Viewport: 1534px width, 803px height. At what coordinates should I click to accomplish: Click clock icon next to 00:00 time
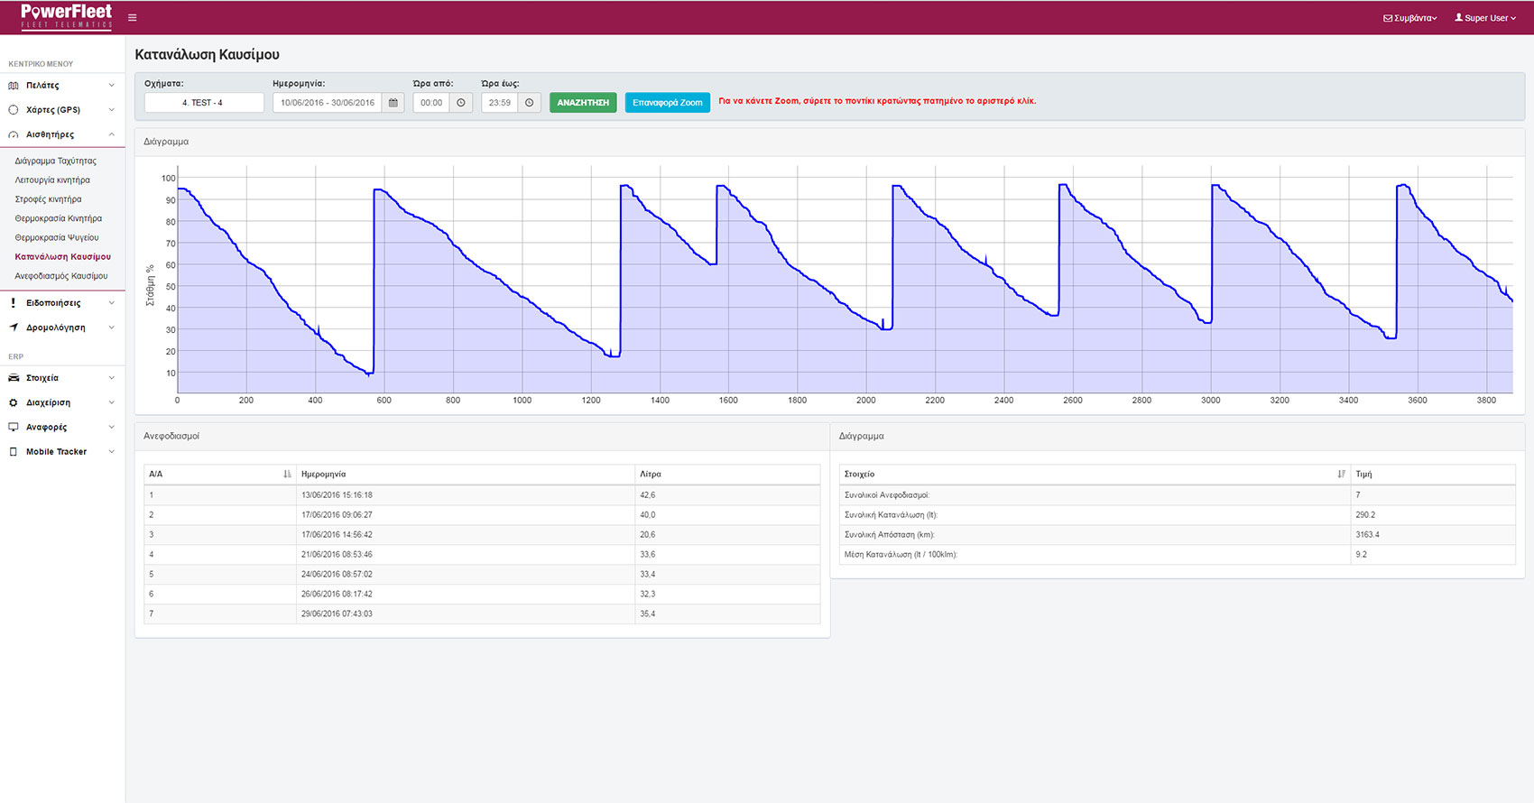point(461,103)
